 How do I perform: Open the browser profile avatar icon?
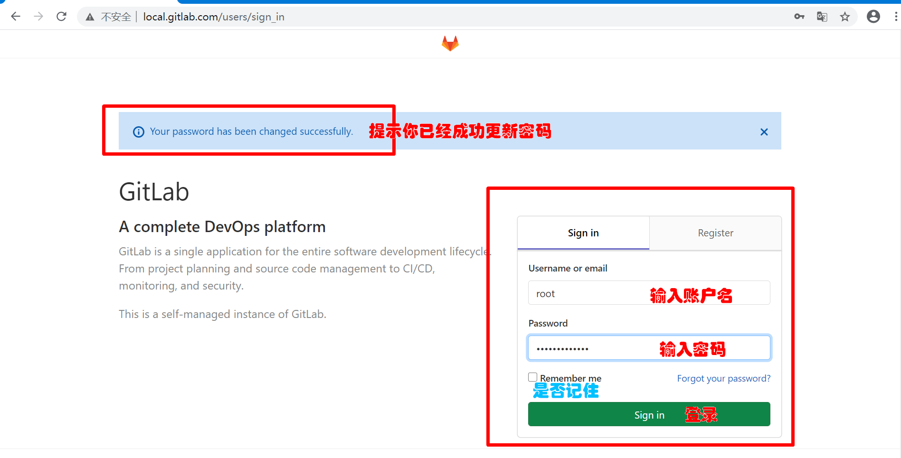point(873,17)
